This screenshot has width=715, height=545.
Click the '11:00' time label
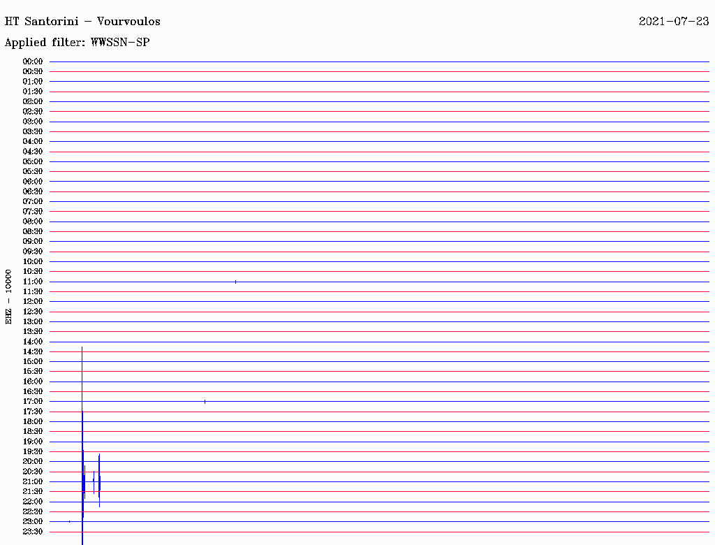tap(33, 282)
